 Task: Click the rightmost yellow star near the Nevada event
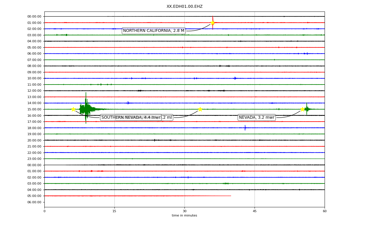tap(302, 109)
